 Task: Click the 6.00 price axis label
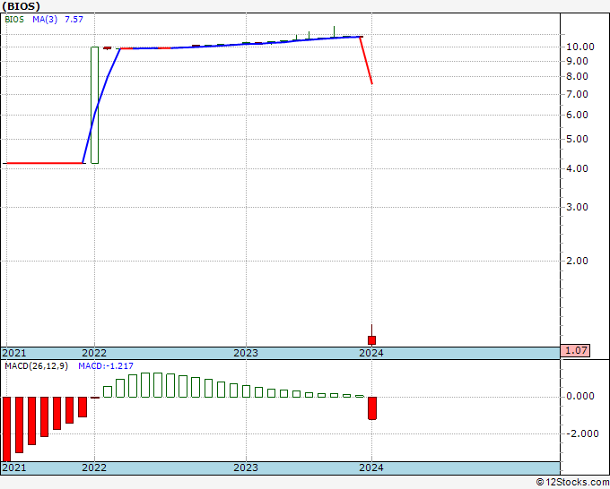(577, 115)
